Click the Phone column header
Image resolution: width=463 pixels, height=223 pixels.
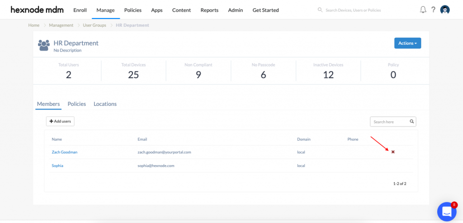coord(353,139)
